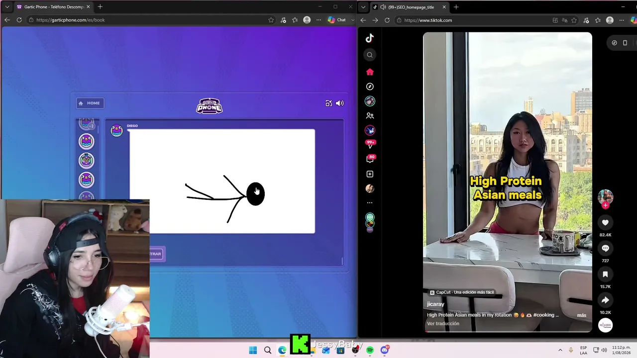Reload the Gartic Phone page
637x358 pixels.
click(19, 20)
